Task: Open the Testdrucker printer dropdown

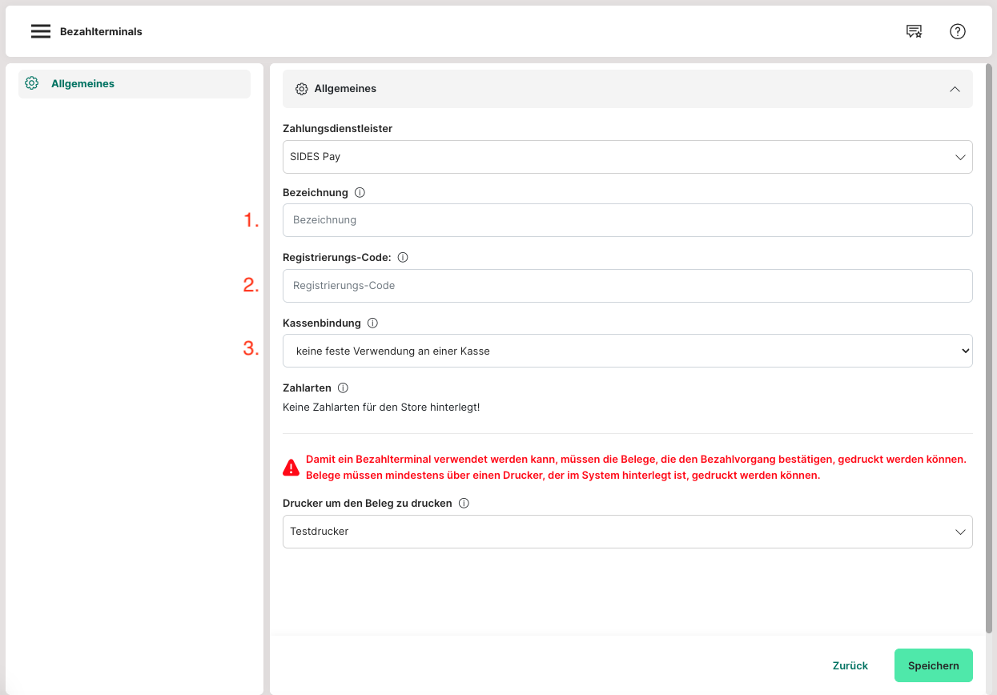Action: pos(627,532)
